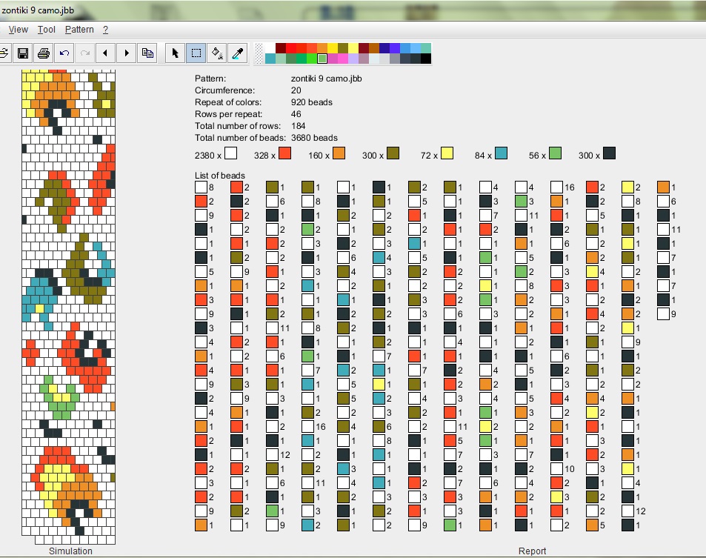Choose the paint bucket fill tool
The image size is (706, 558).
[217, 53]
